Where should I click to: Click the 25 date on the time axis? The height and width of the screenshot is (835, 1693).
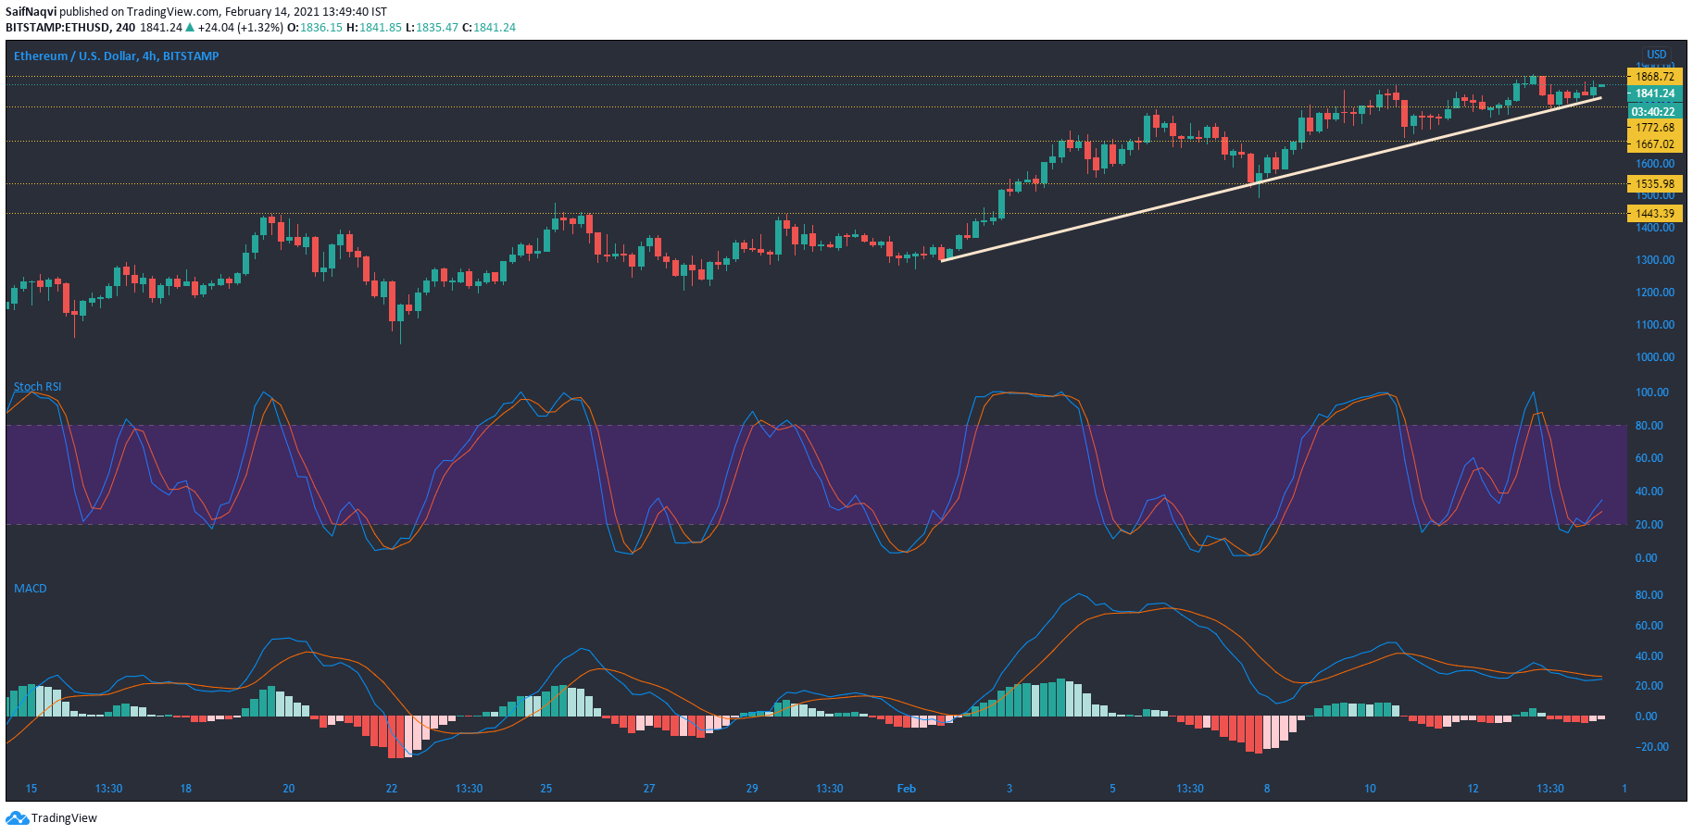click(546, 789)
